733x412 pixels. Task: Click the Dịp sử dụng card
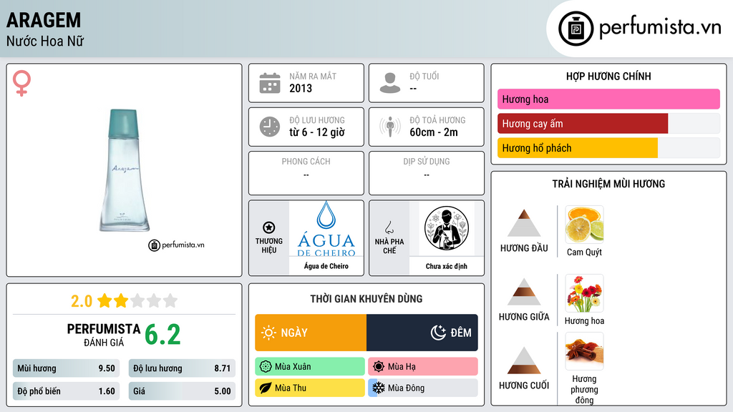tap(427, 173)
